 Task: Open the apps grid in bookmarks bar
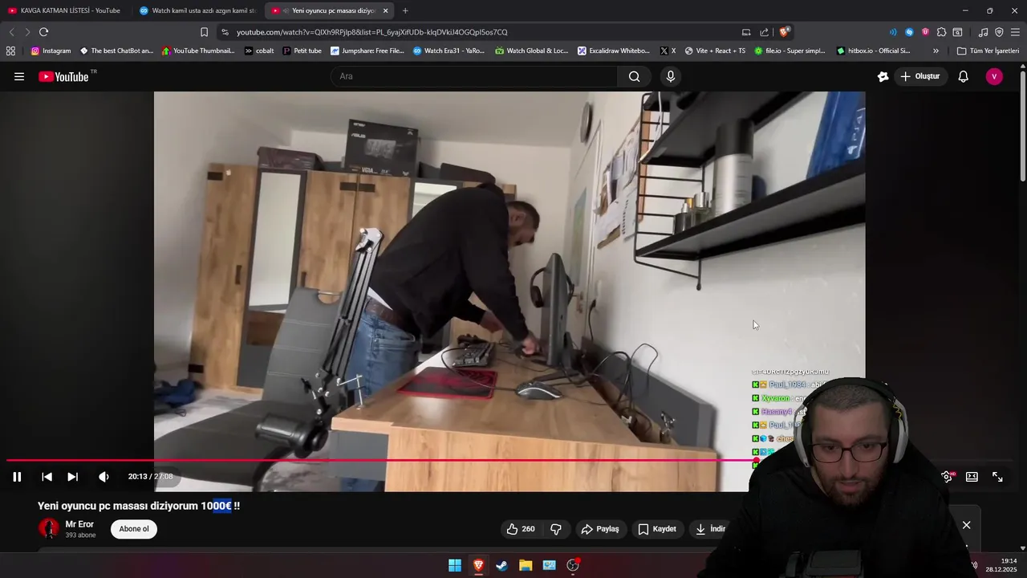tap(10, 51)
